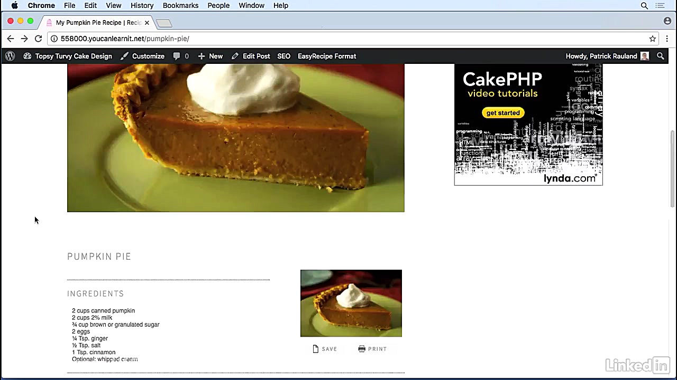Screen dimensions: 677x380
Task: Click Edit Post in the admin bar
Action: pos(251,56)
